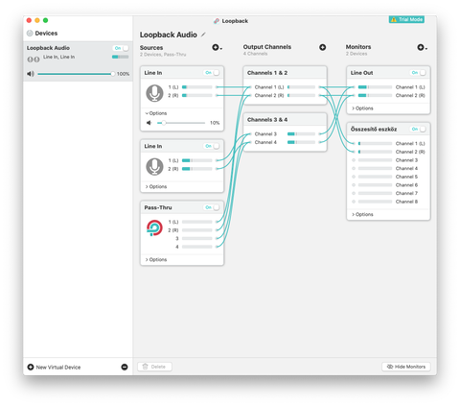Toggle the Loopback Audio device On switch
Screen dimensions: 460x406
121,48
